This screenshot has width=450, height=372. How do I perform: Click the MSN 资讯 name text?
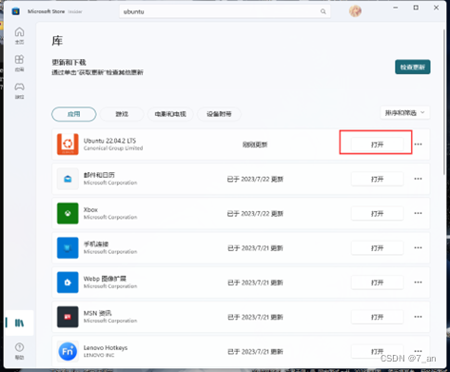(98, 313)
